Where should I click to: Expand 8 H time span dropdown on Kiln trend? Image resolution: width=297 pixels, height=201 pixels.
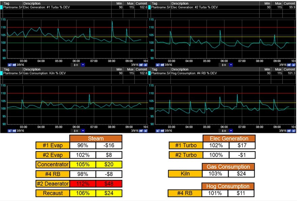pos(83,131)
